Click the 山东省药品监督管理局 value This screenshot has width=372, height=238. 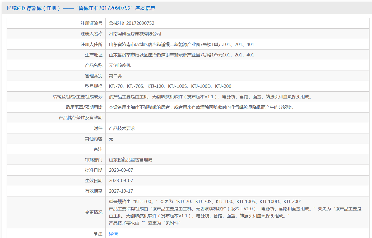(x=131, y=160)
